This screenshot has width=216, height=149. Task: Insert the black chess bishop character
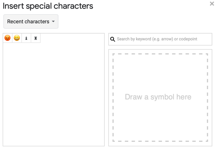point(26,38)
